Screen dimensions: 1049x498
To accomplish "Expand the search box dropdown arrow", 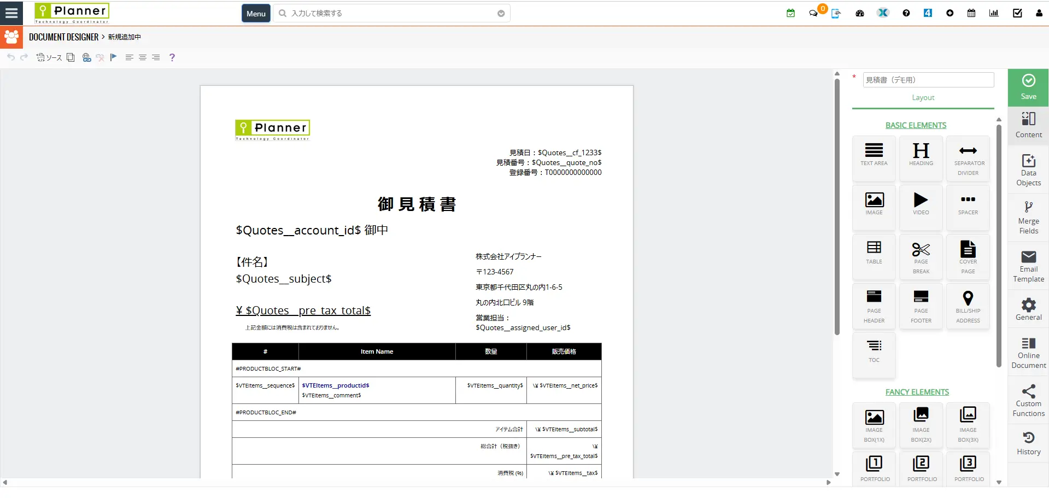I will (501, 14).
